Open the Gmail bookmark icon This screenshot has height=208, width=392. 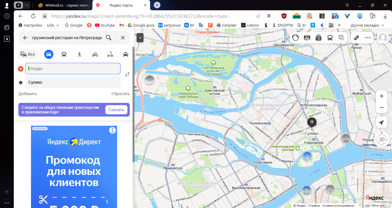click(x=121, y=25)
